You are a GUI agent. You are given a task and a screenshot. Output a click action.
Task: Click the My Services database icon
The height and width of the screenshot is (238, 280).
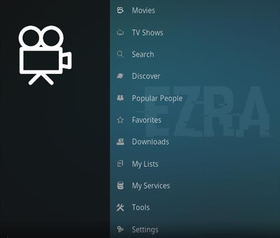click(120, 186)
